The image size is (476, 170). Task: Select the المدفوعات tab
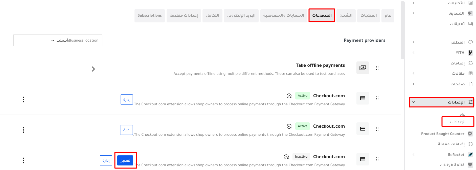(322, 16)
